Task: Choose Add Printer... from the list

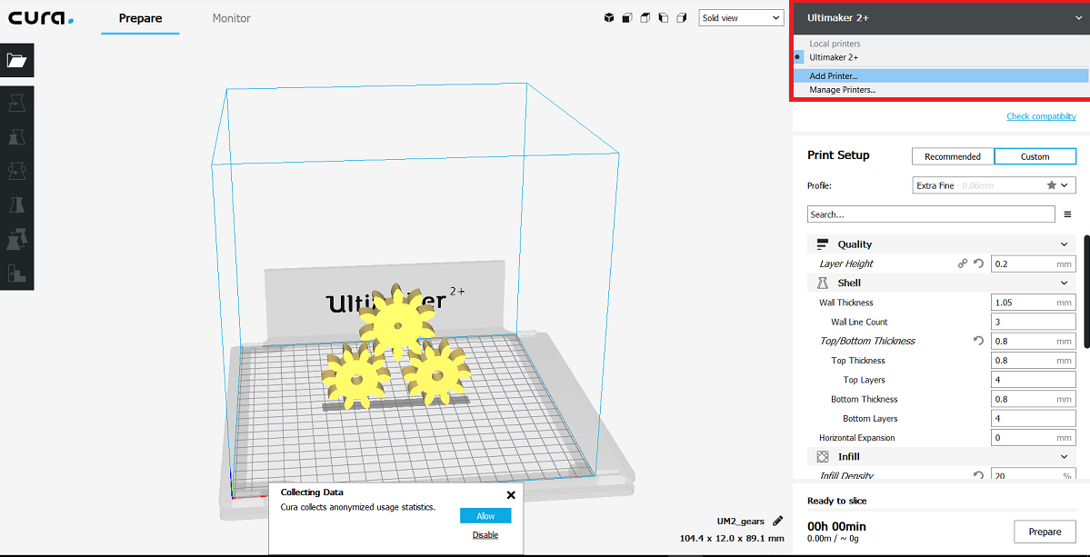Action: [939, 76]
